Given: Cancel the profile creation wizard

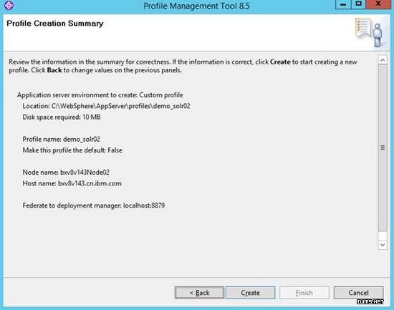Looking at the screenshot, I should pyautogui.click(x=359, y=293).
